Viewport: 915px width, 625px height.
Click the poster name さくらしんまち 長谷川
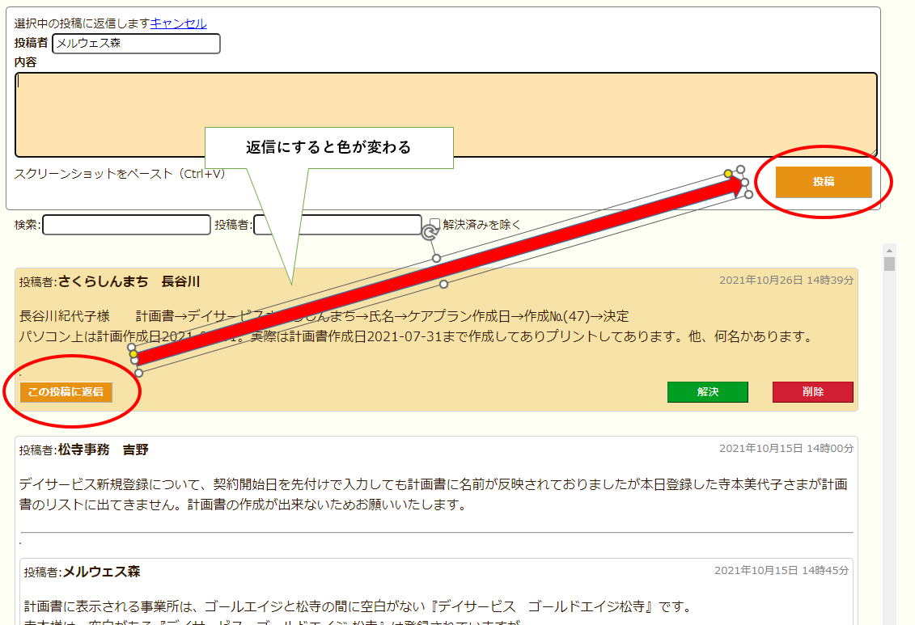(x=129, y=281)
